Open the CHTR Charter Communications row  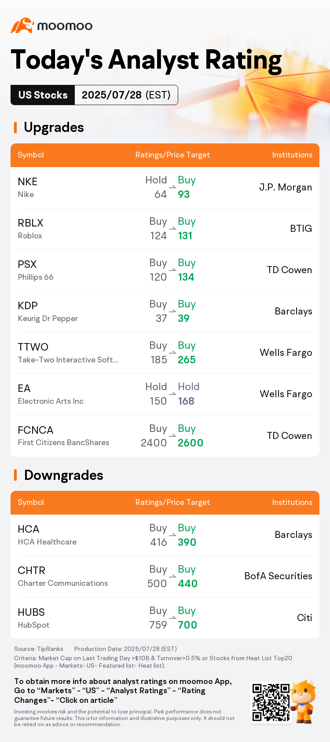[165, 576]
